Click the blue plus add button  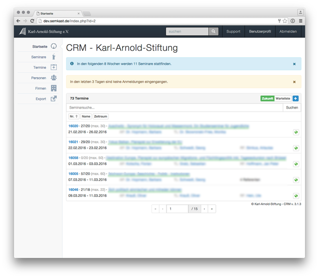pyautogui.click(x=296, y=99)
